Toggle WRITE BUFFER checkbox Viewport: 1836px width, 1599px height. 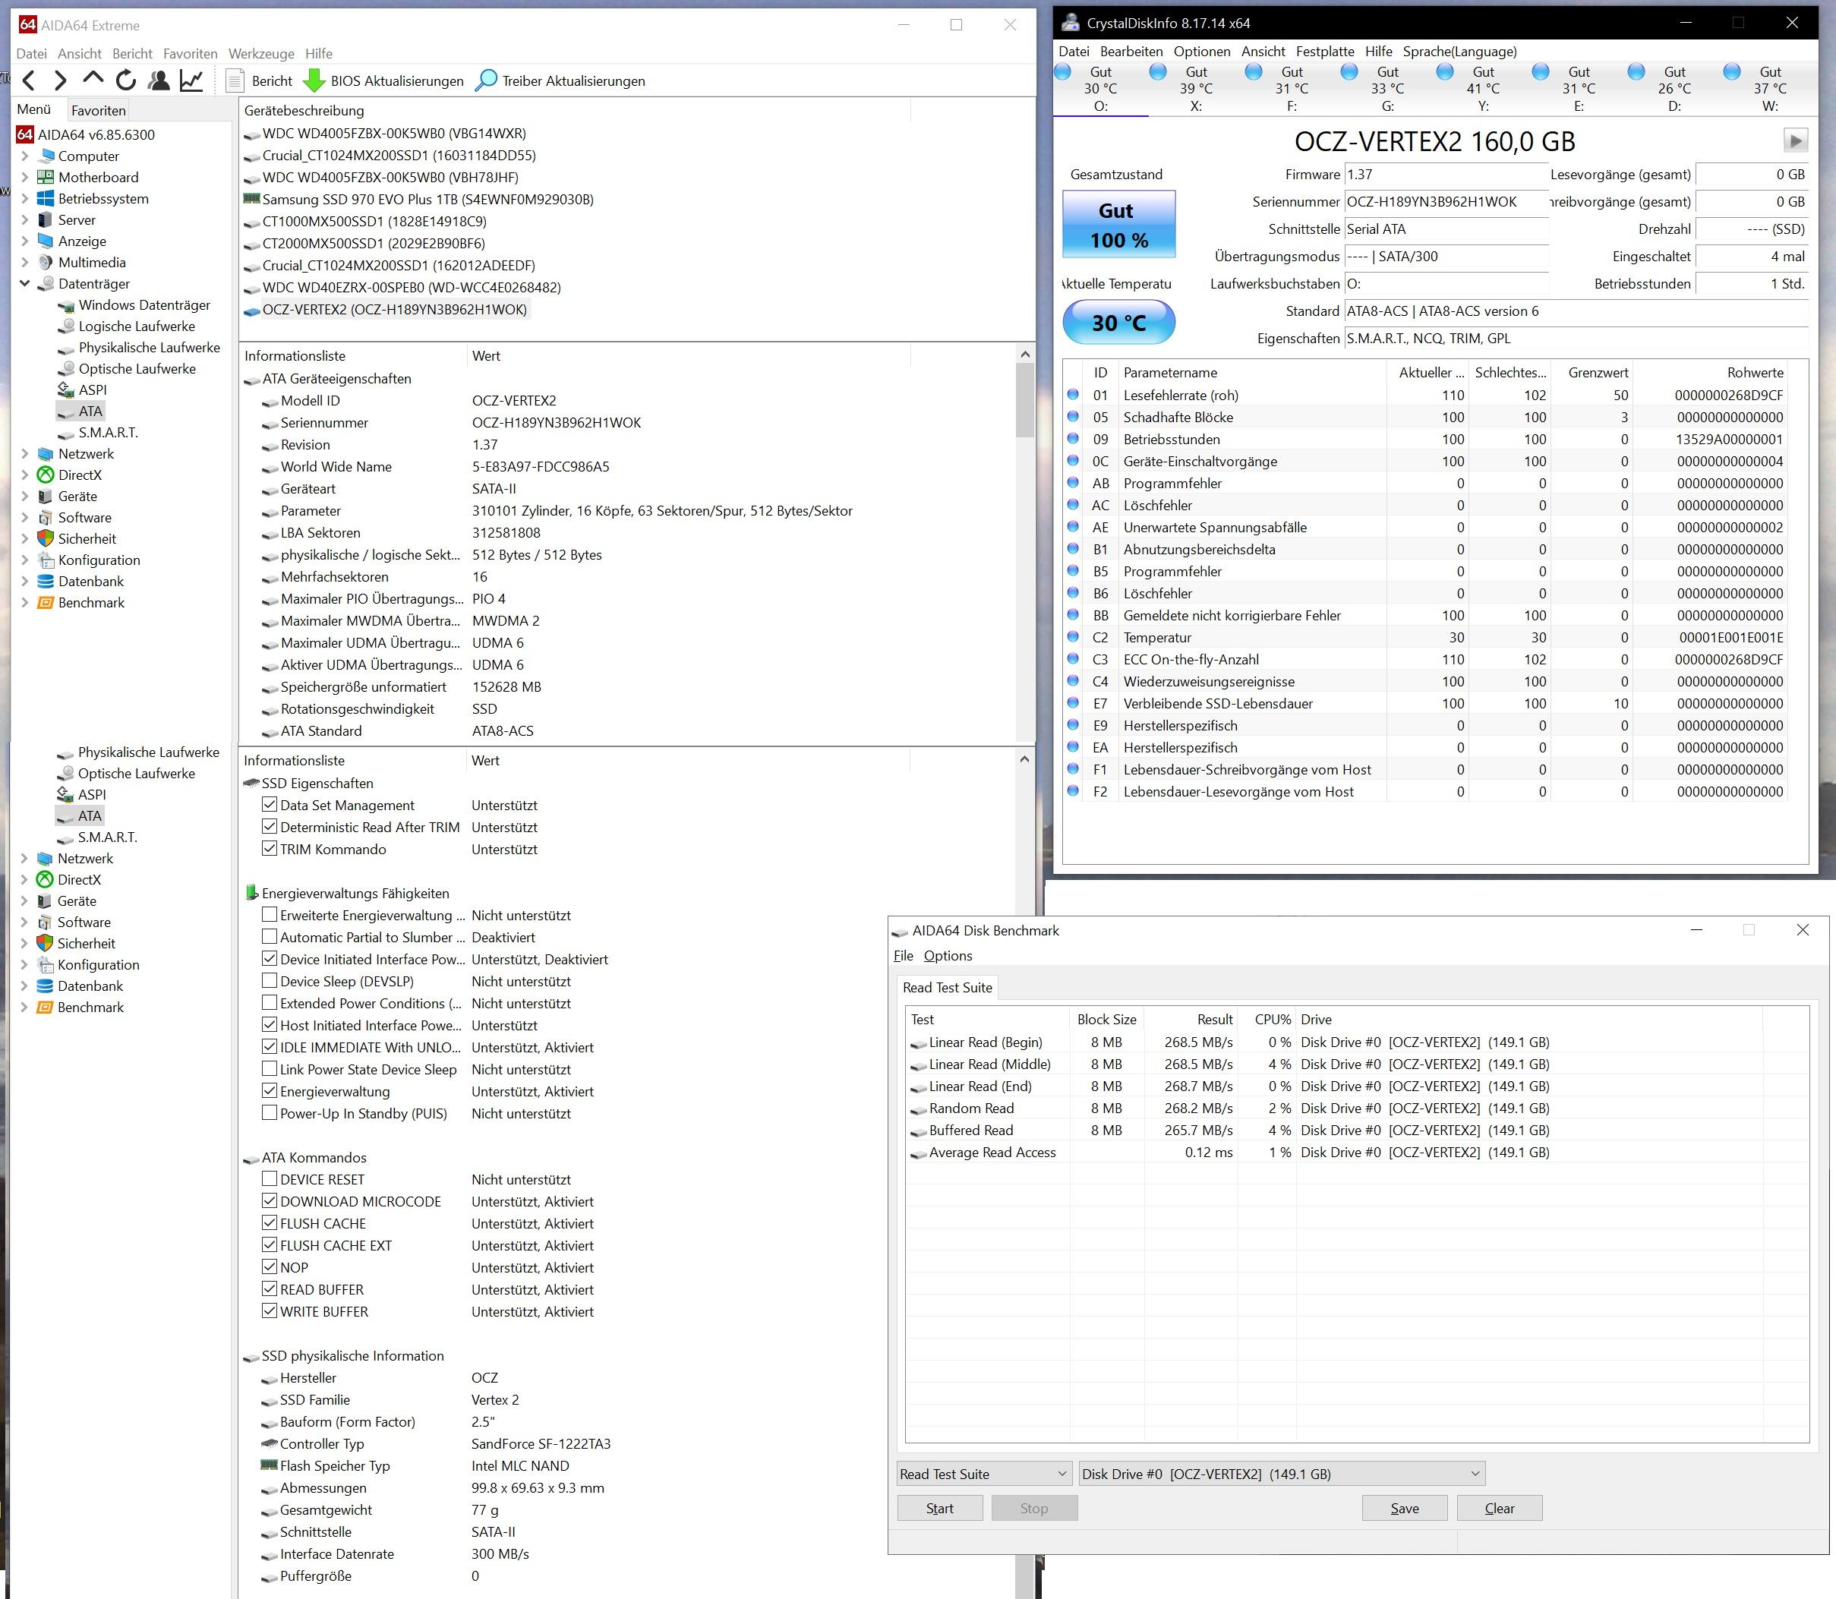(270, 1310)
